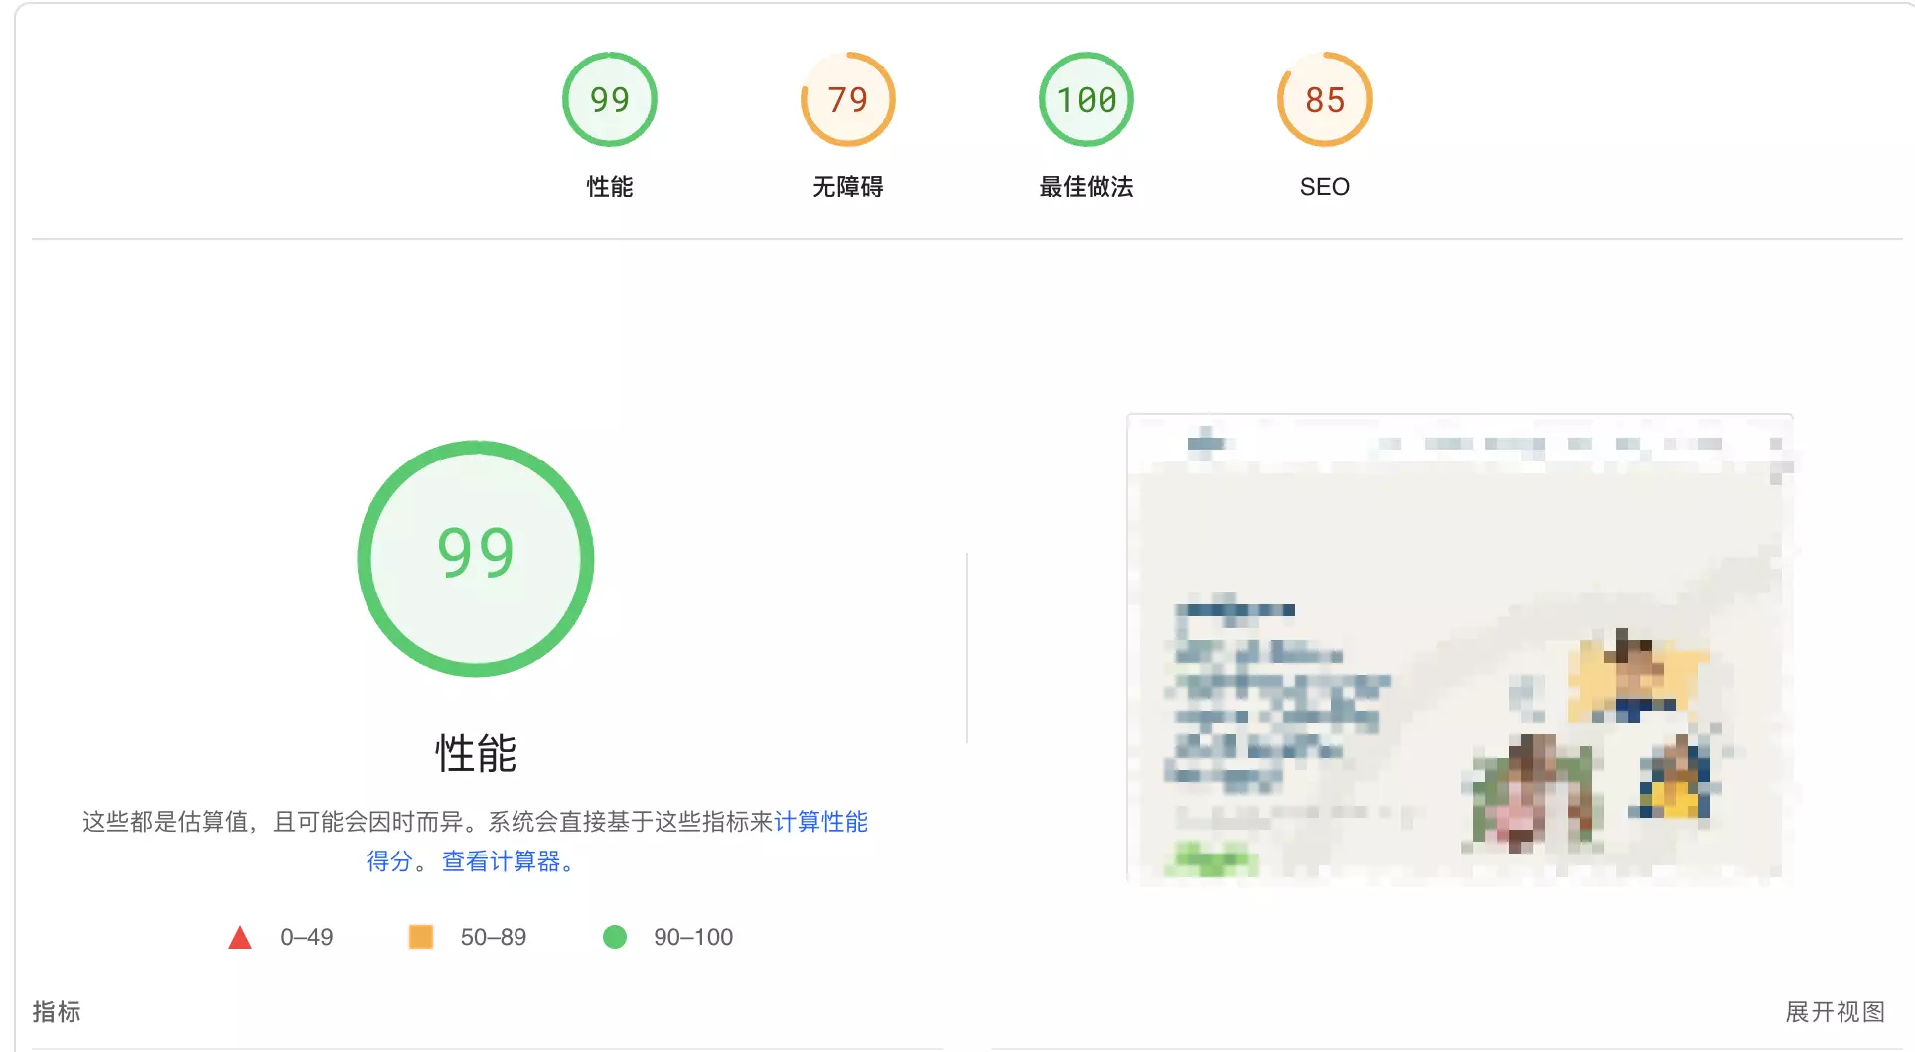Click the green circle 90–100 legend icon

click(x=615, y=937)
